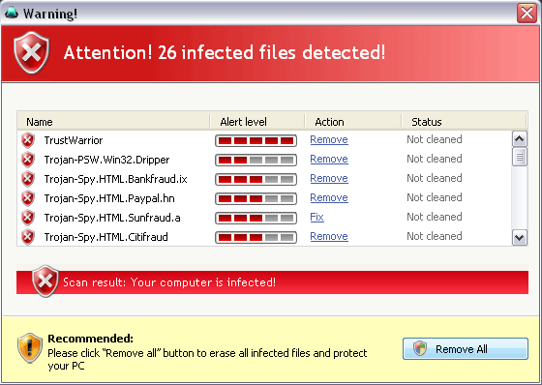The height and width of the screenshot is (385, 542).
Task: Click the threat list's scroll up arrow
Action: (x=520, y=139)
